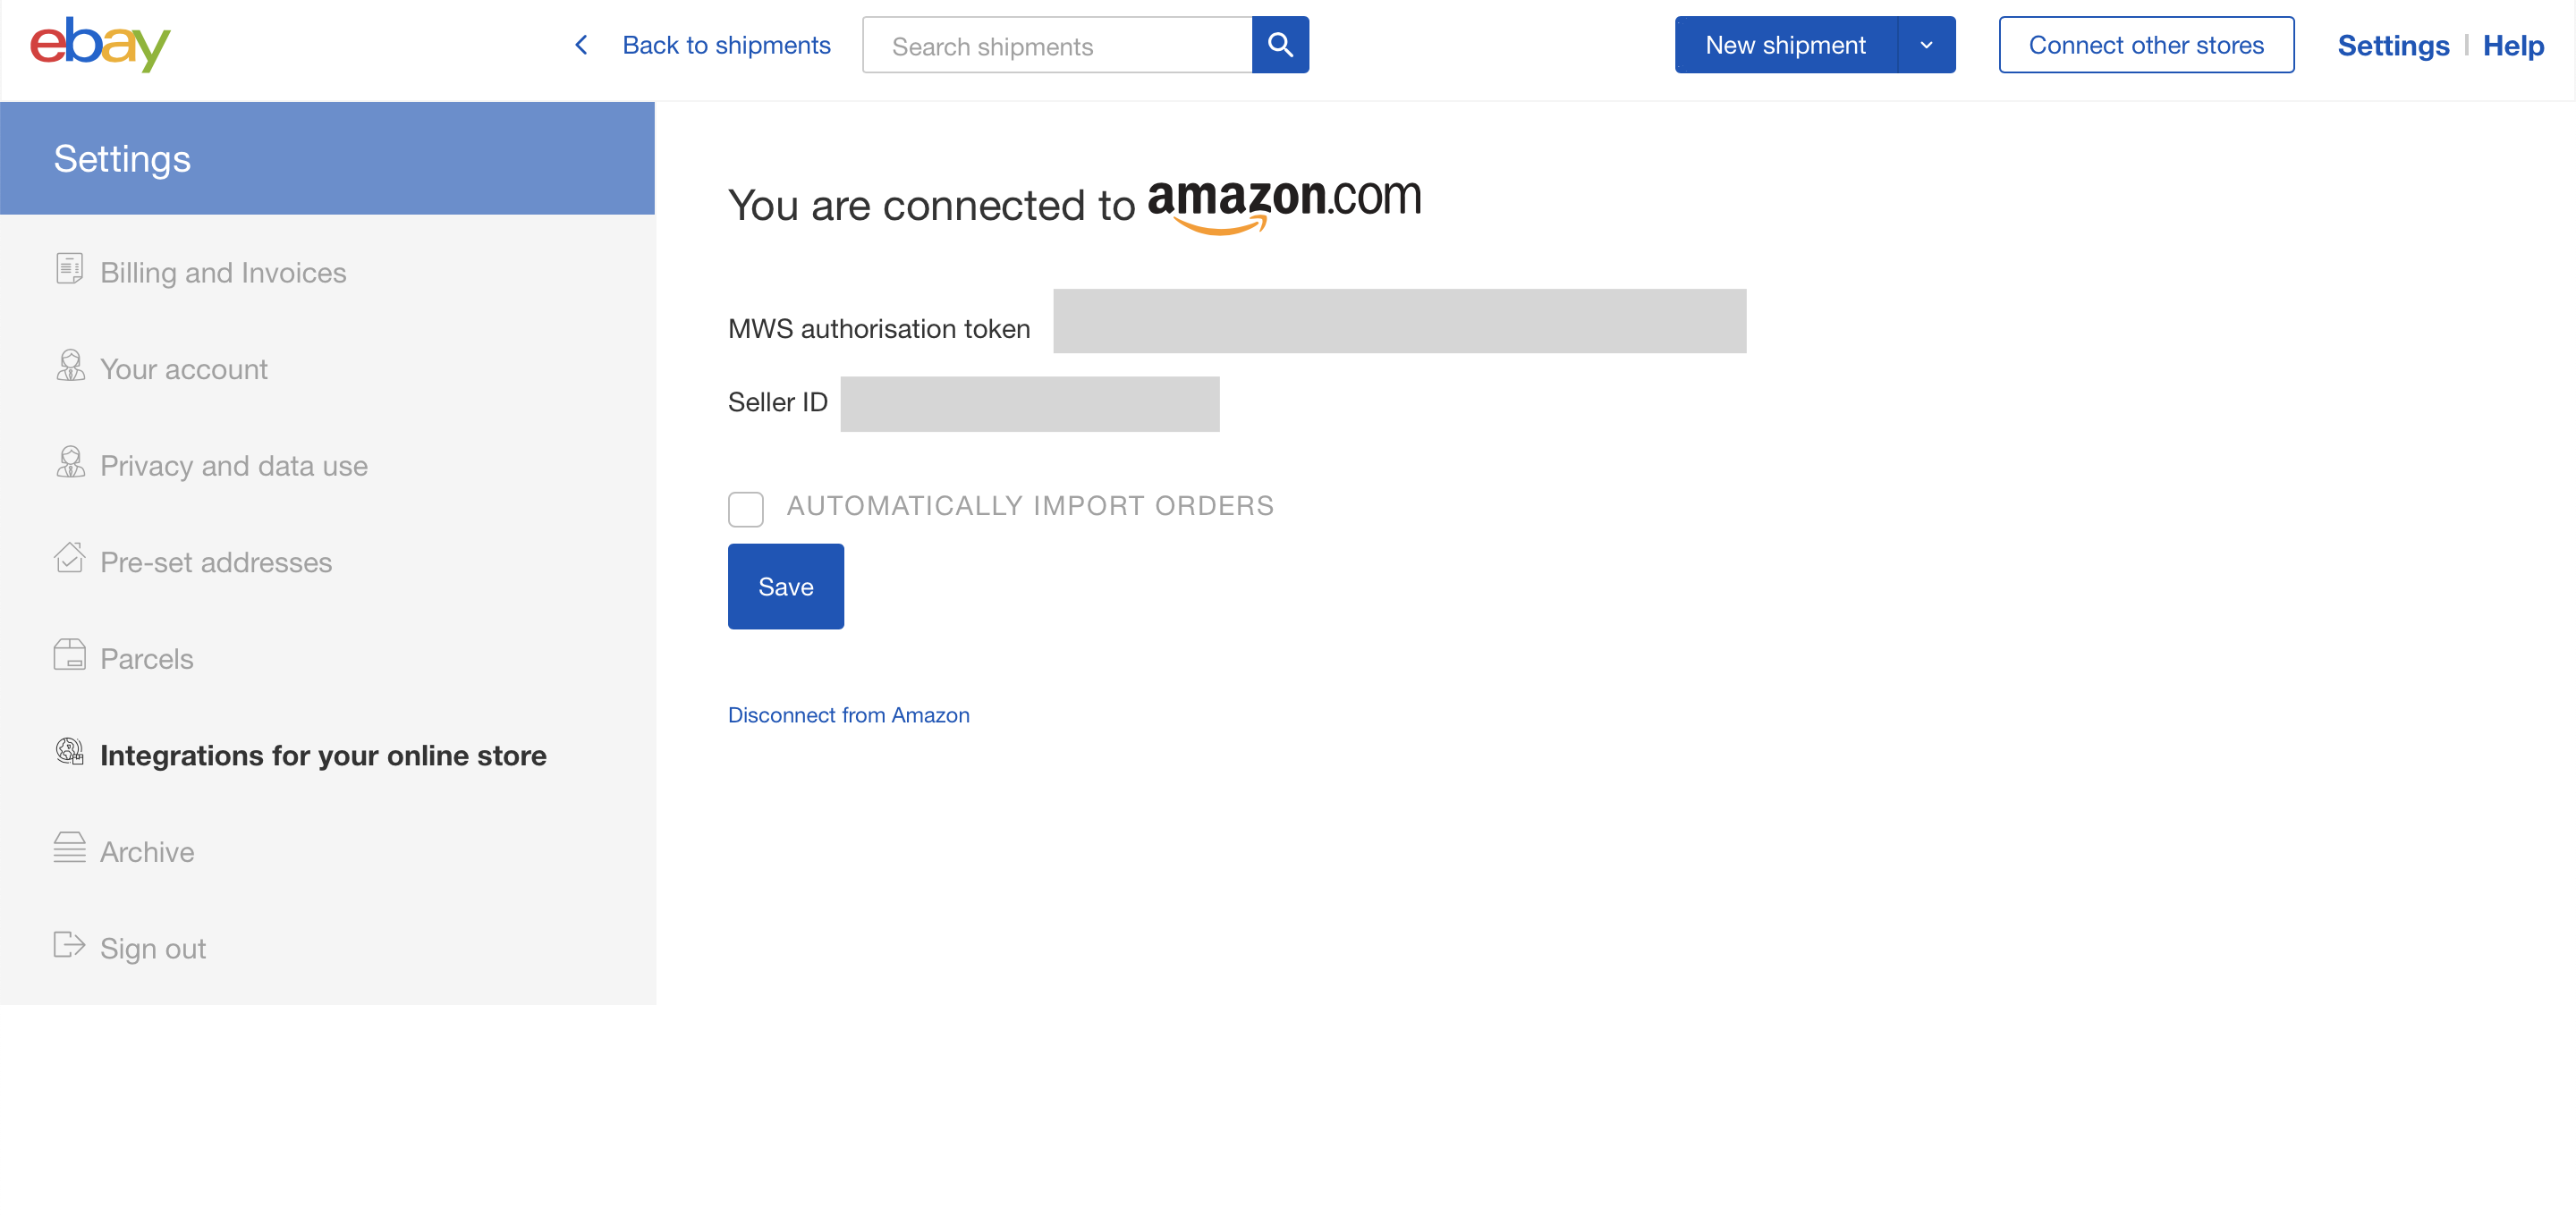Click the Sign out icon
Viewport: 2576px width, 1216px height.
69,944
